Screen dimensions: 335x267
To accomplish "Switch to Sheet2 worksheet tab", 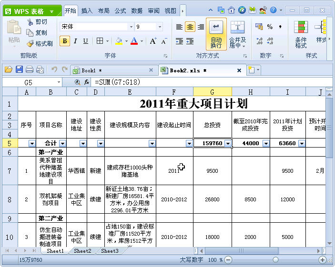I will (82, 251).
